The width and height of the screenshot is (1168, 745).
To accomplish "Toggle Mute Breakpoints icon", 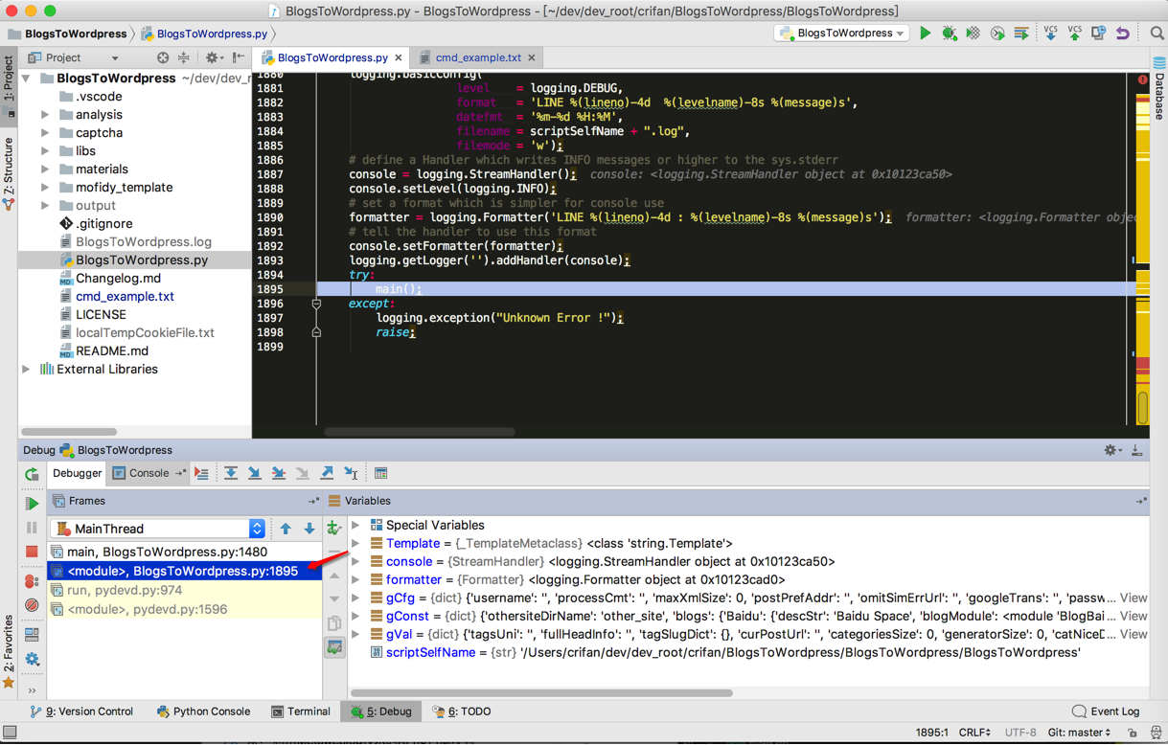I will click(x=32, y=605).
